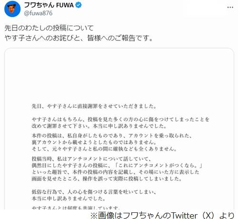Click tweet line やす子さんへのお詫びと、皆様へのご報告です。
Viewport: 238px width, 219px height.
(79, 38)
